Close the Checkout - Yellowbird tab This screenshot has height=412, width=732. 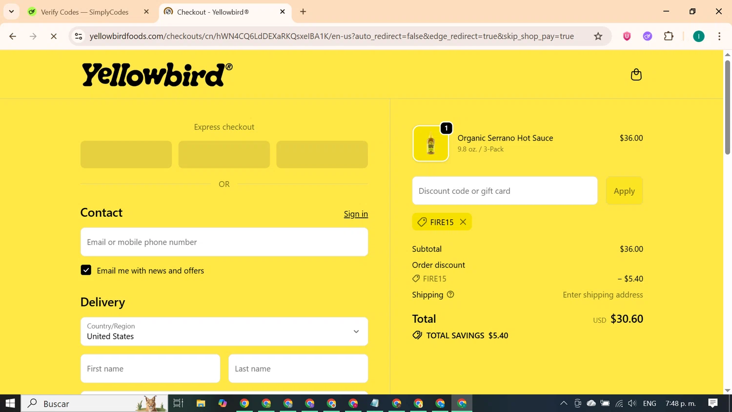[282, 12]
